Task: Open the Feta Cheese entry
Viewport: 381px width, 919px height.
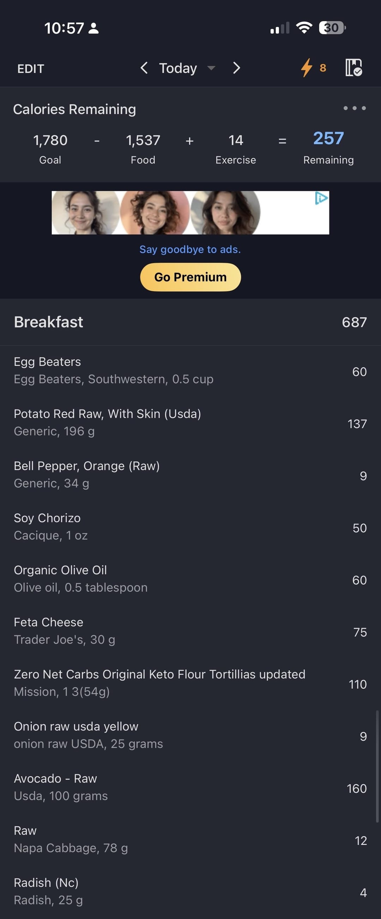Action: 65,631
